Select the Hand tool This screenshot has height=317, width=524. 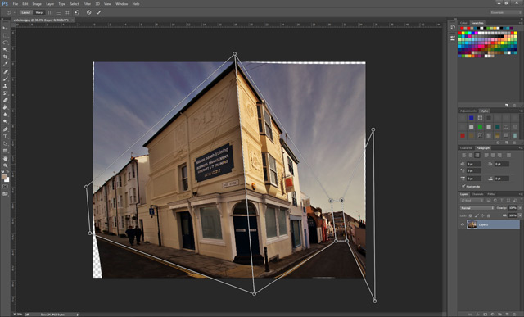(x=6, y=159)
